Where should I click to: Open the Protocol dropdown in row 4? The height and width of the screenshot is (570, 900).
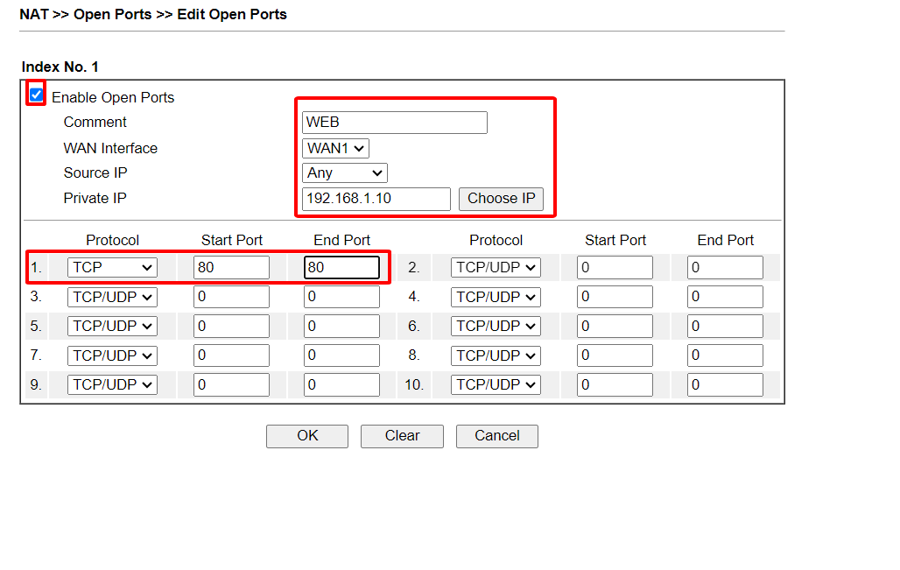pos(496,297)
